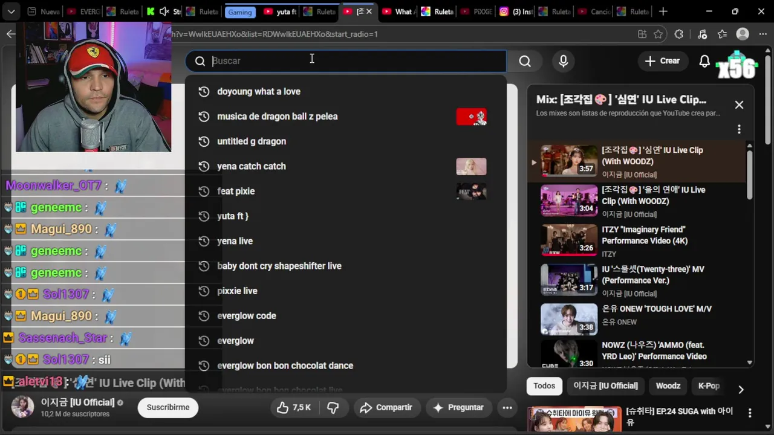Open options for SUGA EP.24 video
The width and height of the screenshot is (774, 435).
tap(750, 414)
